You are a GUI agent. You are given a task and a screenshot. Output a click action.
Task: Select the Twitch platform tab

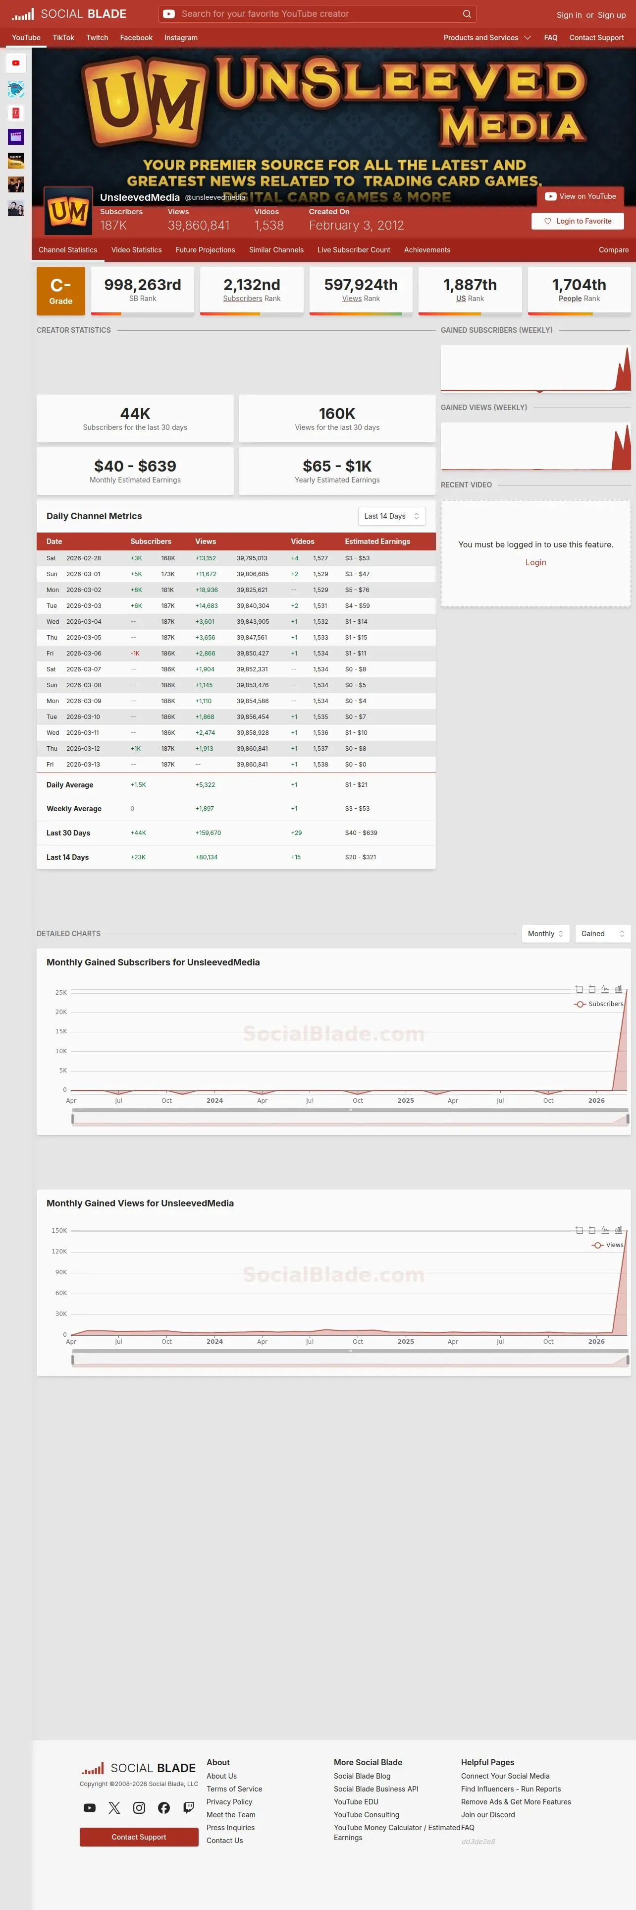point(97,37)
